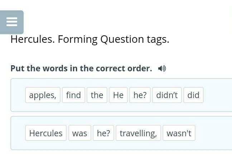Click the capitalized 'He' word tile
This screenshot has width=232, height=158.
[x=118, y=95]
